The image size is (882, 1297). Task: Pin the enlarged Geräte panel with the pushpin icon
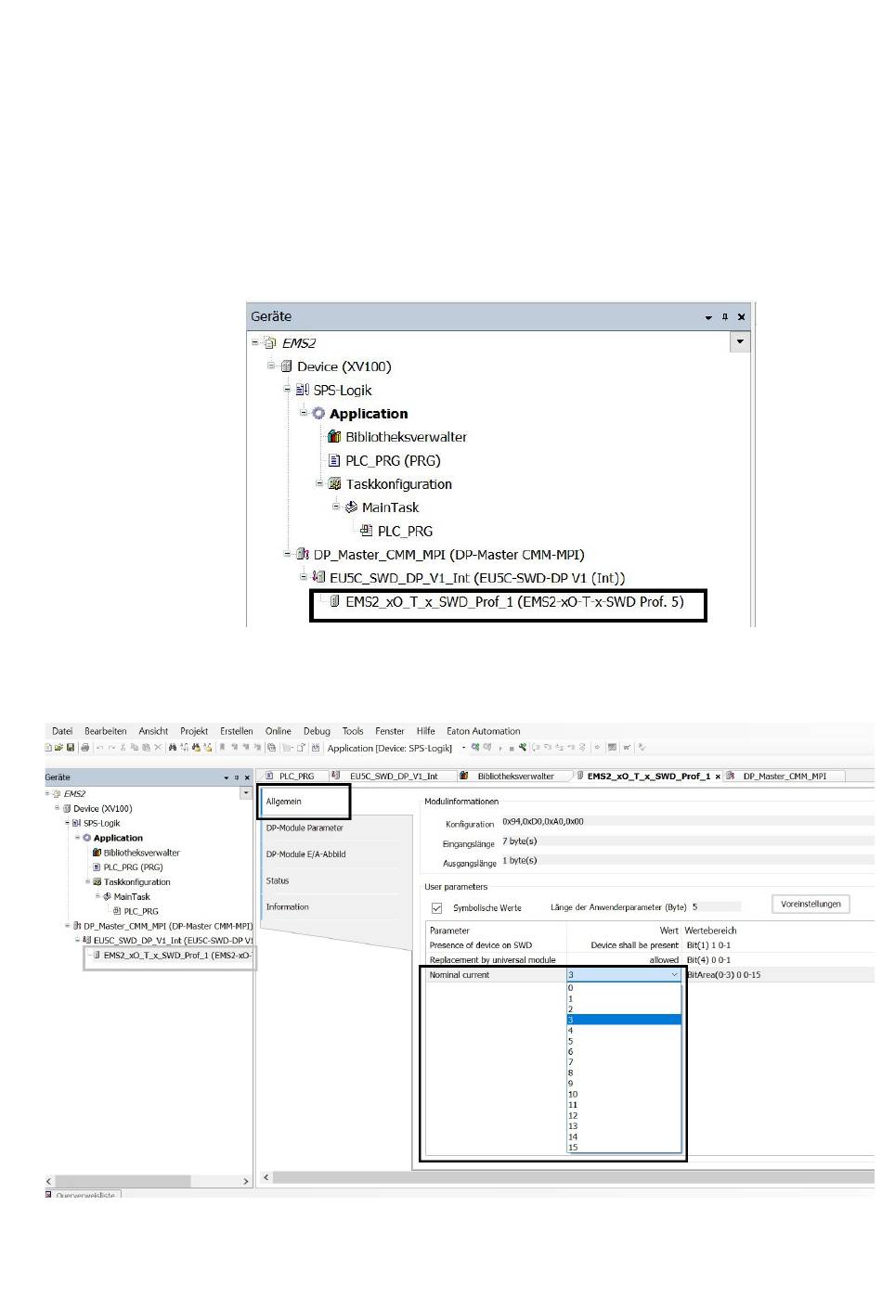725,317
